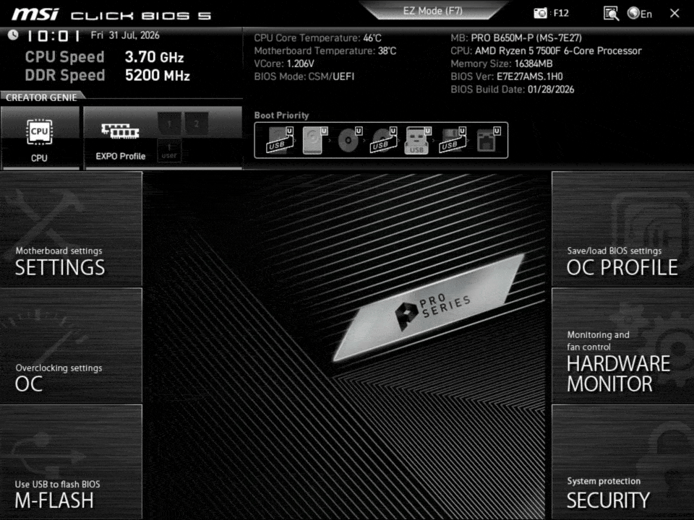Click the clock icon beside the time
Screen dimensions: 694x520
tap(13, 35)
